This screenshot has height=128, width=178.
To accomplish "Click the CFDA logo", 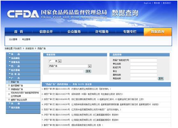I will pyautogui.click(x=23, y=14).
